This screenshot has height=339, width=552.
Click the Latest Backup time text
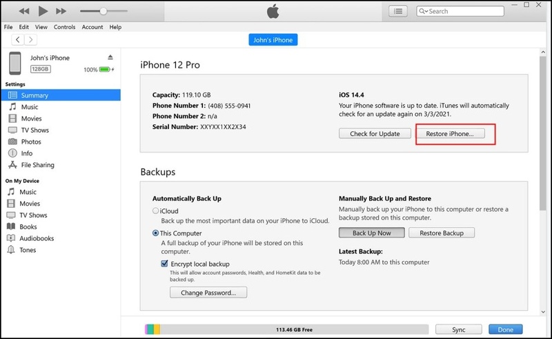click(x=384, y=262)
